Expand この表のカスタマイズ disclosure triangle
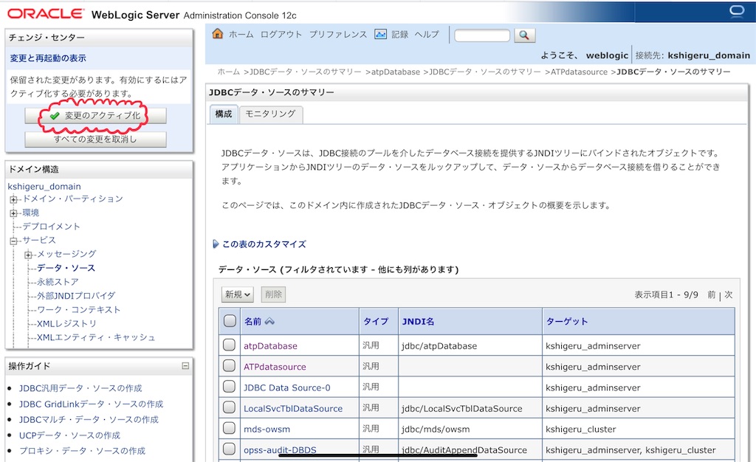The image size is (756, 462). tap(216, 244)
